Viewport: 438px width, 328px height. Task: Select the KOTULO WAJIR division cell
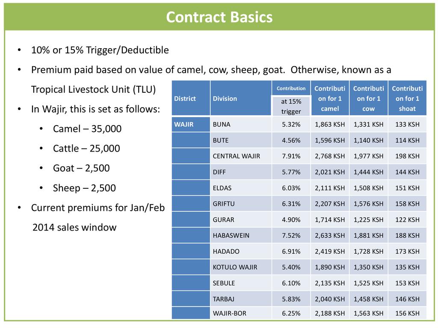point(235,267)
